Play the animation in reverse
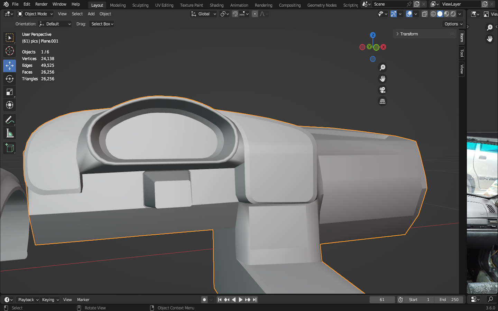This screenshot has width=498, height=311. [234, 300]
